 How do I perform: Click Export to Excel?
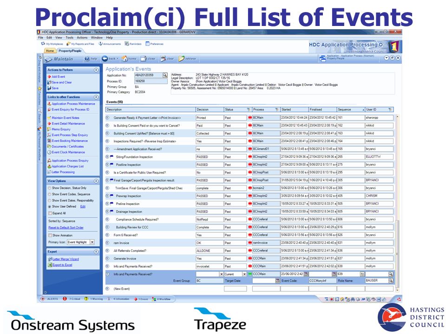pos(62,265)
